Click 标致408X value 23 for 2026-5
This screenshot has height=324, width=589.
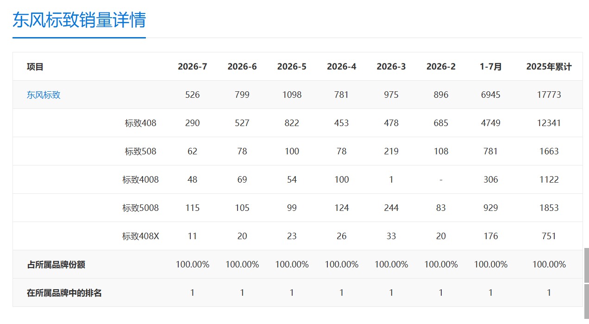292,236
